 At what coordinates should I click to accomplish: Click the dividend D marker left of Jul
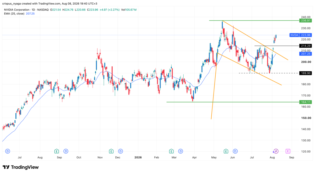pos(8,151)
